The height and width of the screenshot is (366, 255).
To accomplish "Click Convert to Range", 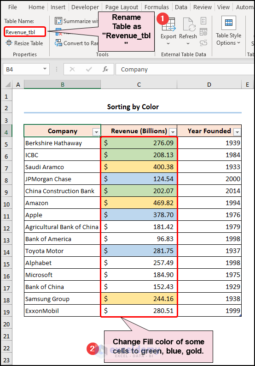I will 76,43.
